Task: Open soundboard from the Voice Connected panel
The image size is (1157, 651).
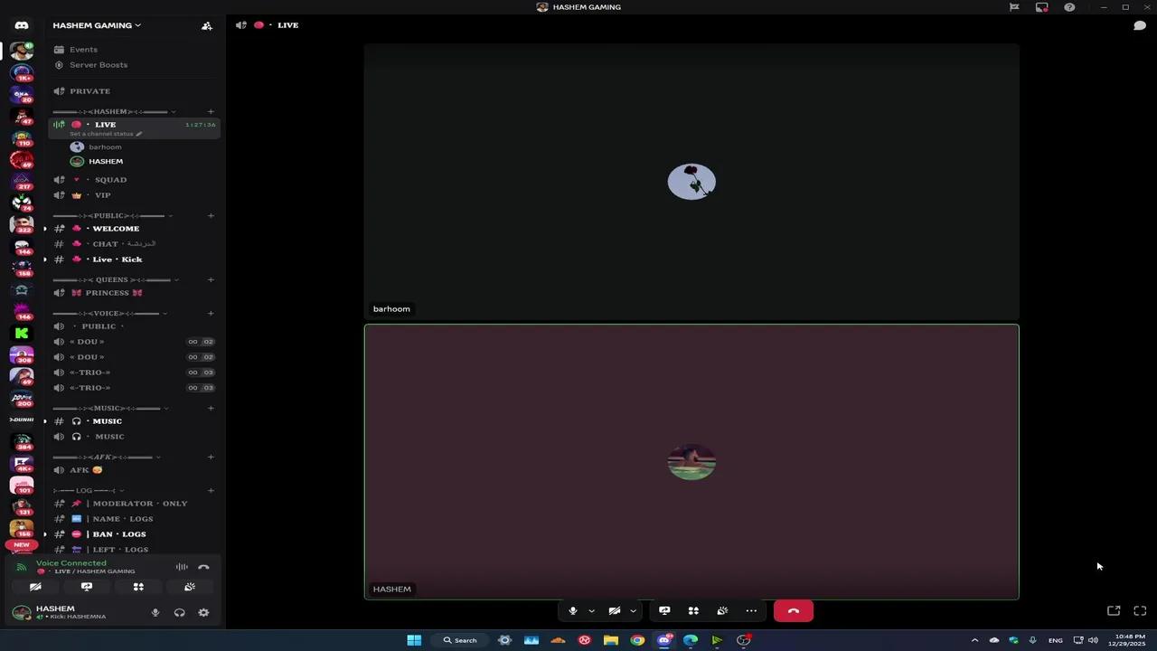Action: point(190,587)
